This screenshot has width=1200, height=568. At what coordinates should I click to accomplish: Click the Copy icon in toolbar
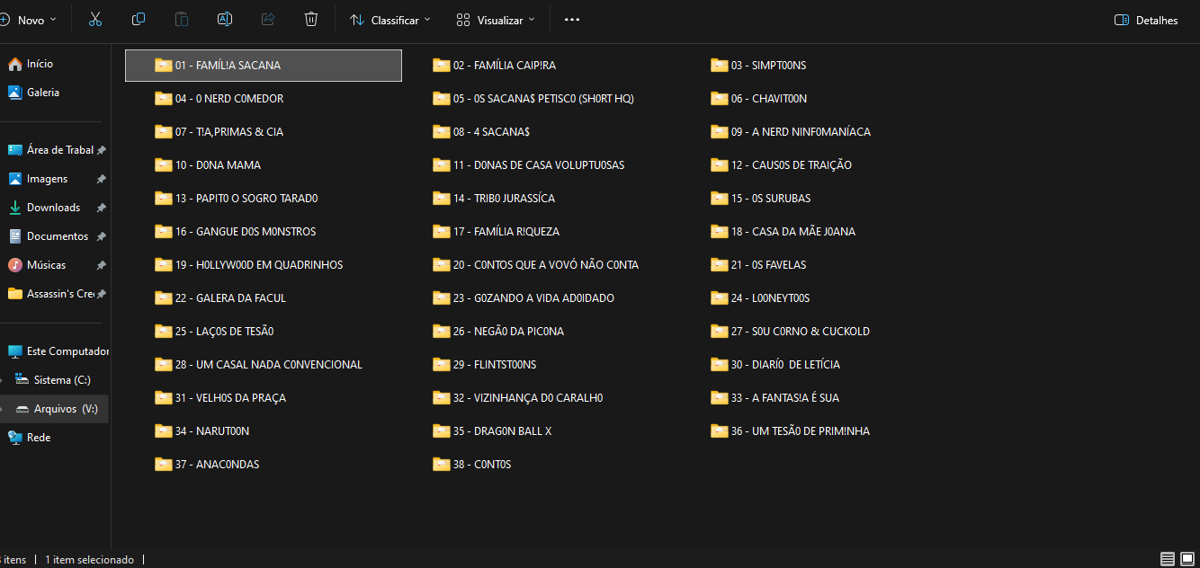point(139,20)
